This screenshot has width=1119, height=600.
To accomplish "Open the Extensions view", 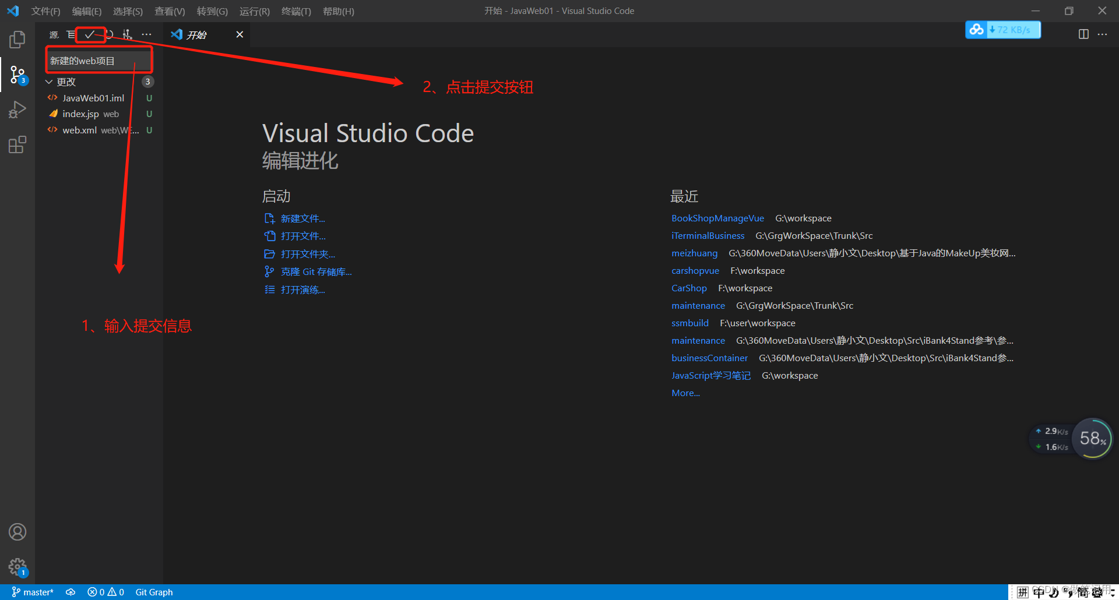I will pyautogui.click(x=17, y=144).
